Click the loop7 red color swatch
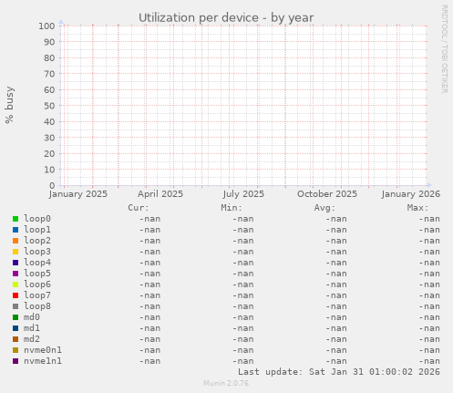 pyautogui.click(x=15, y=295)
